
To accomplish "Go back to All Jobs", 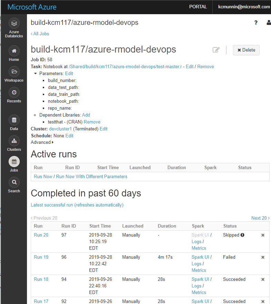I will (x=40, y=34).
